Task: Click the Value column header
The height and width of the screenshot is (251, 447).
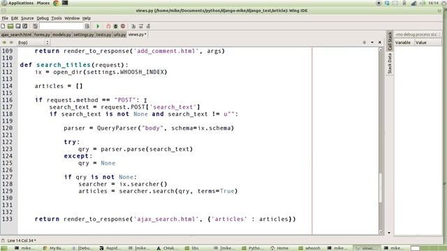Action: 428,43
